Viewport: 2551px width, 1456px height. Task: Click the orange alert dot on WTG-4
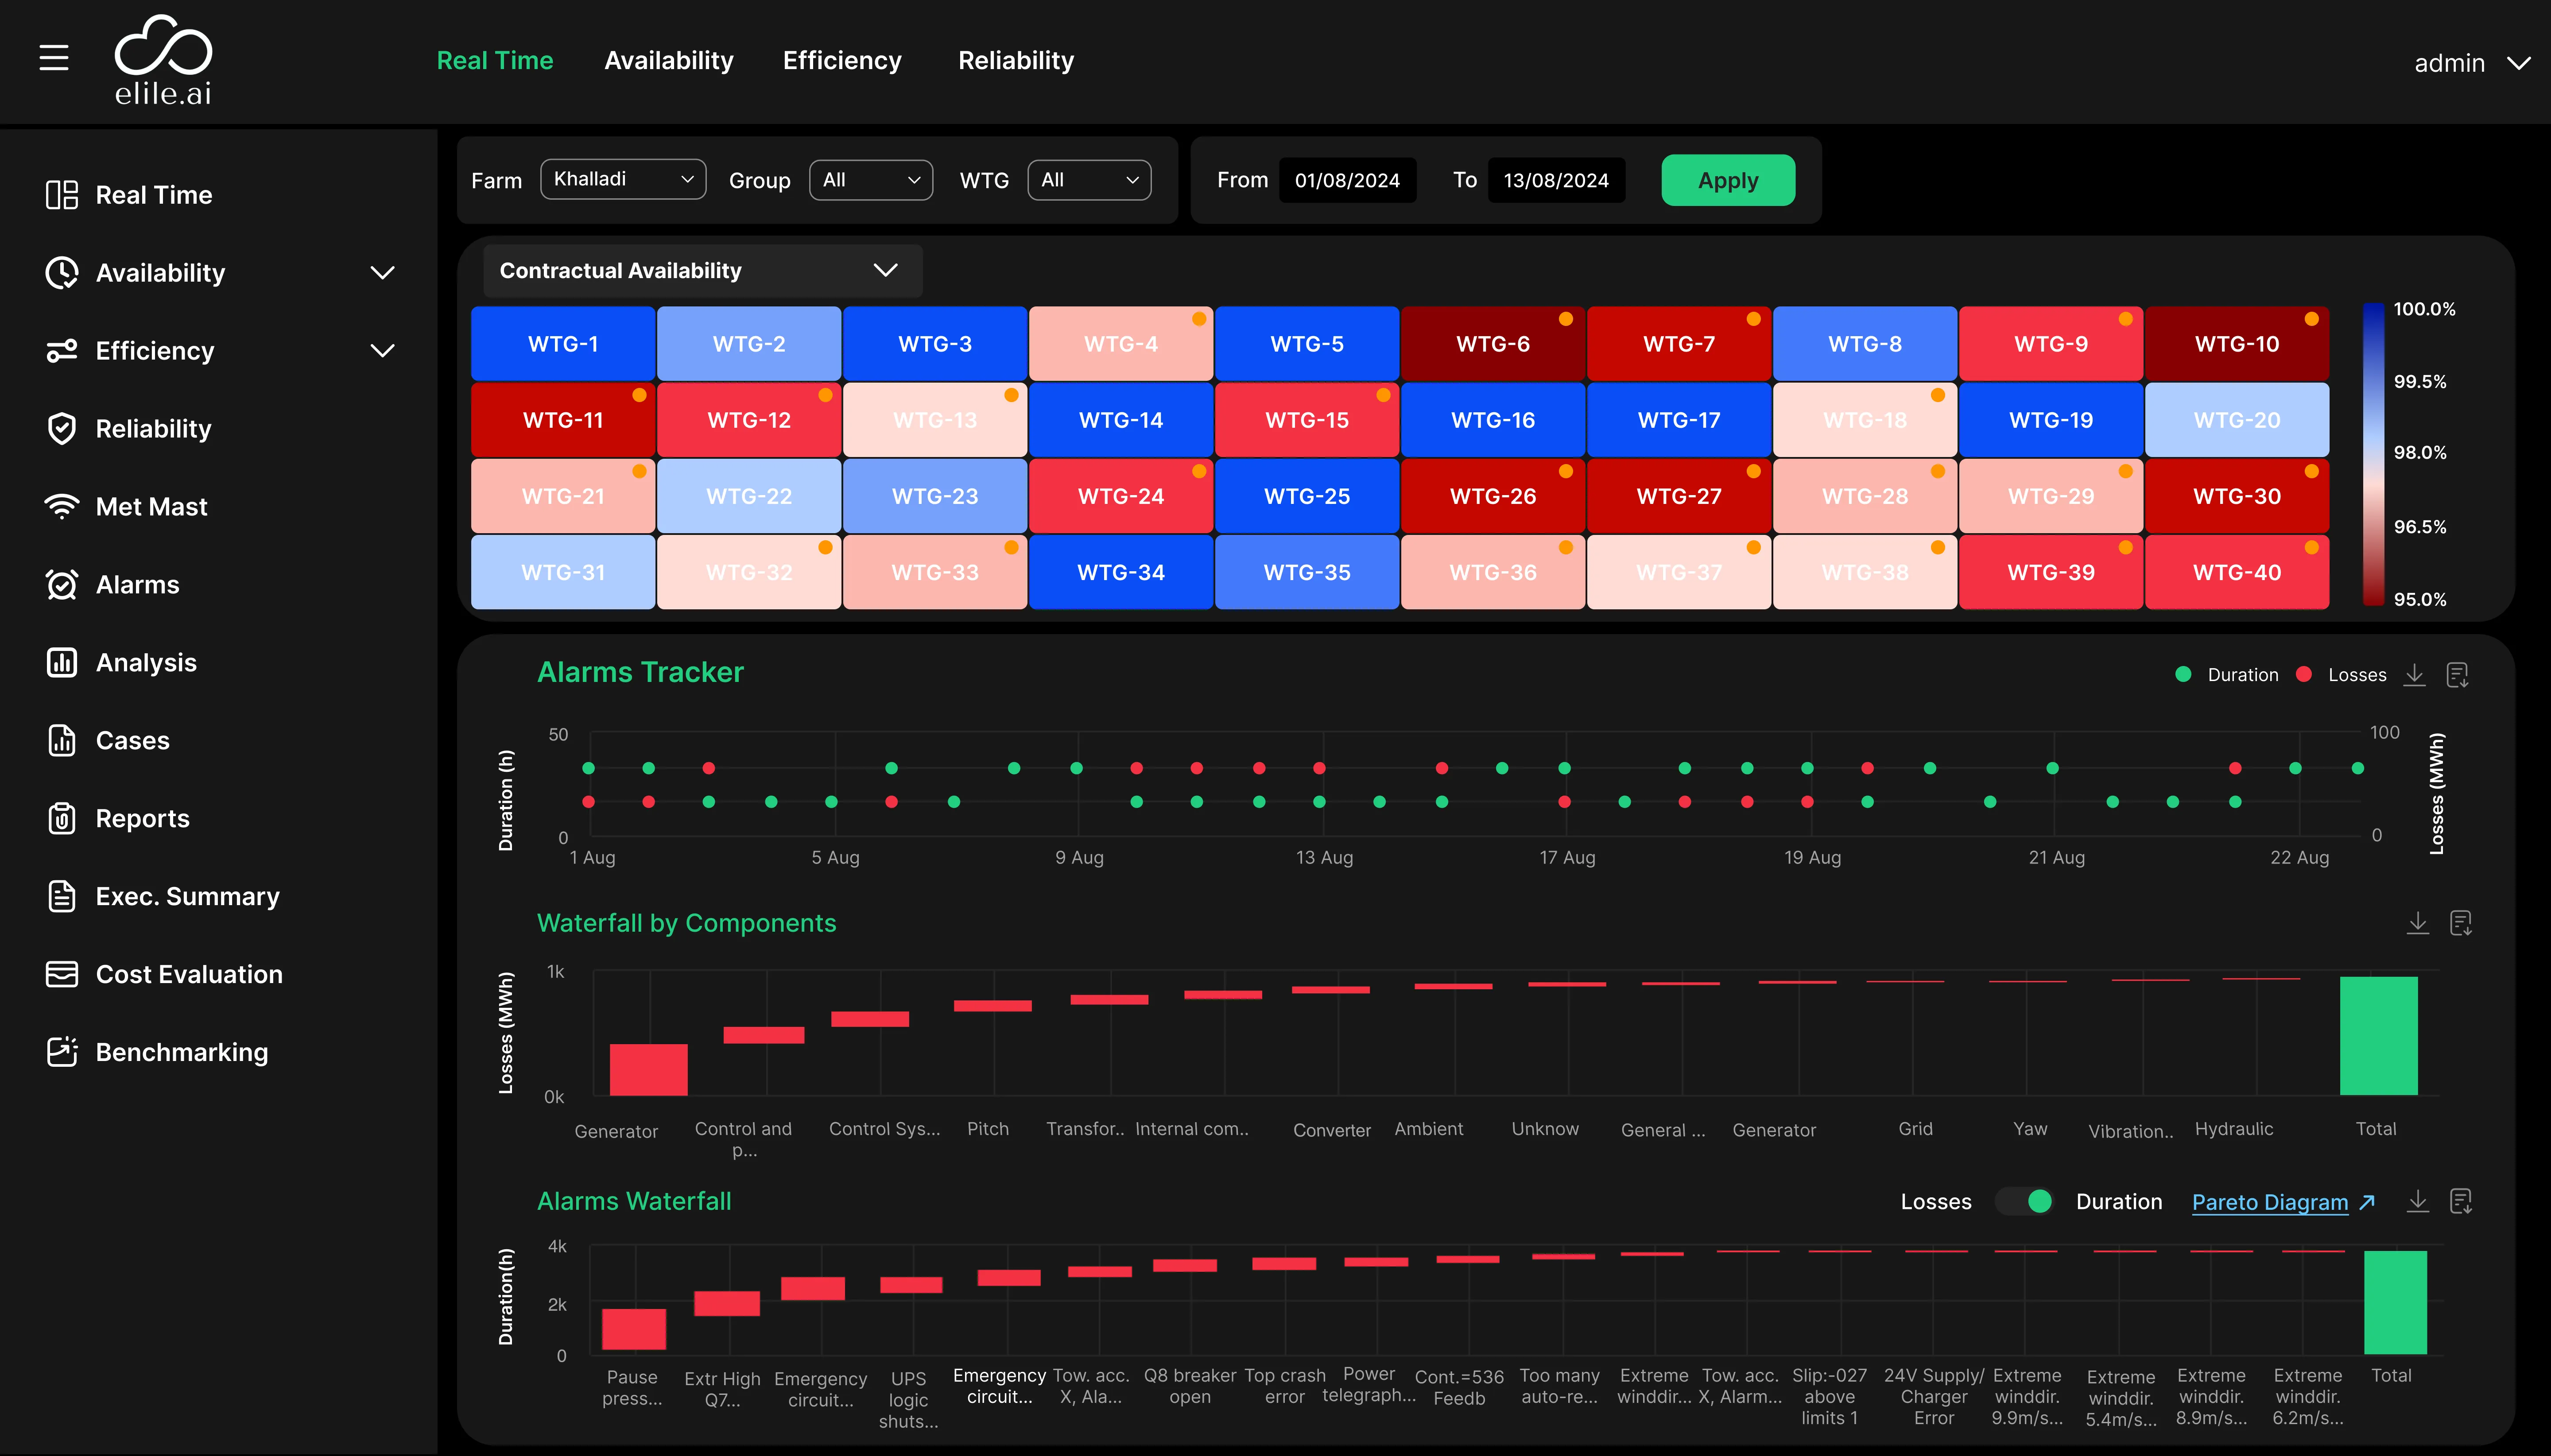(1198, 319)
